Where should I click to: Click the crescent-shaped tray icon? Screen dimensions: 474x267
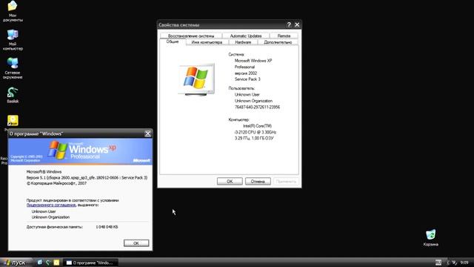click(448, 263)
